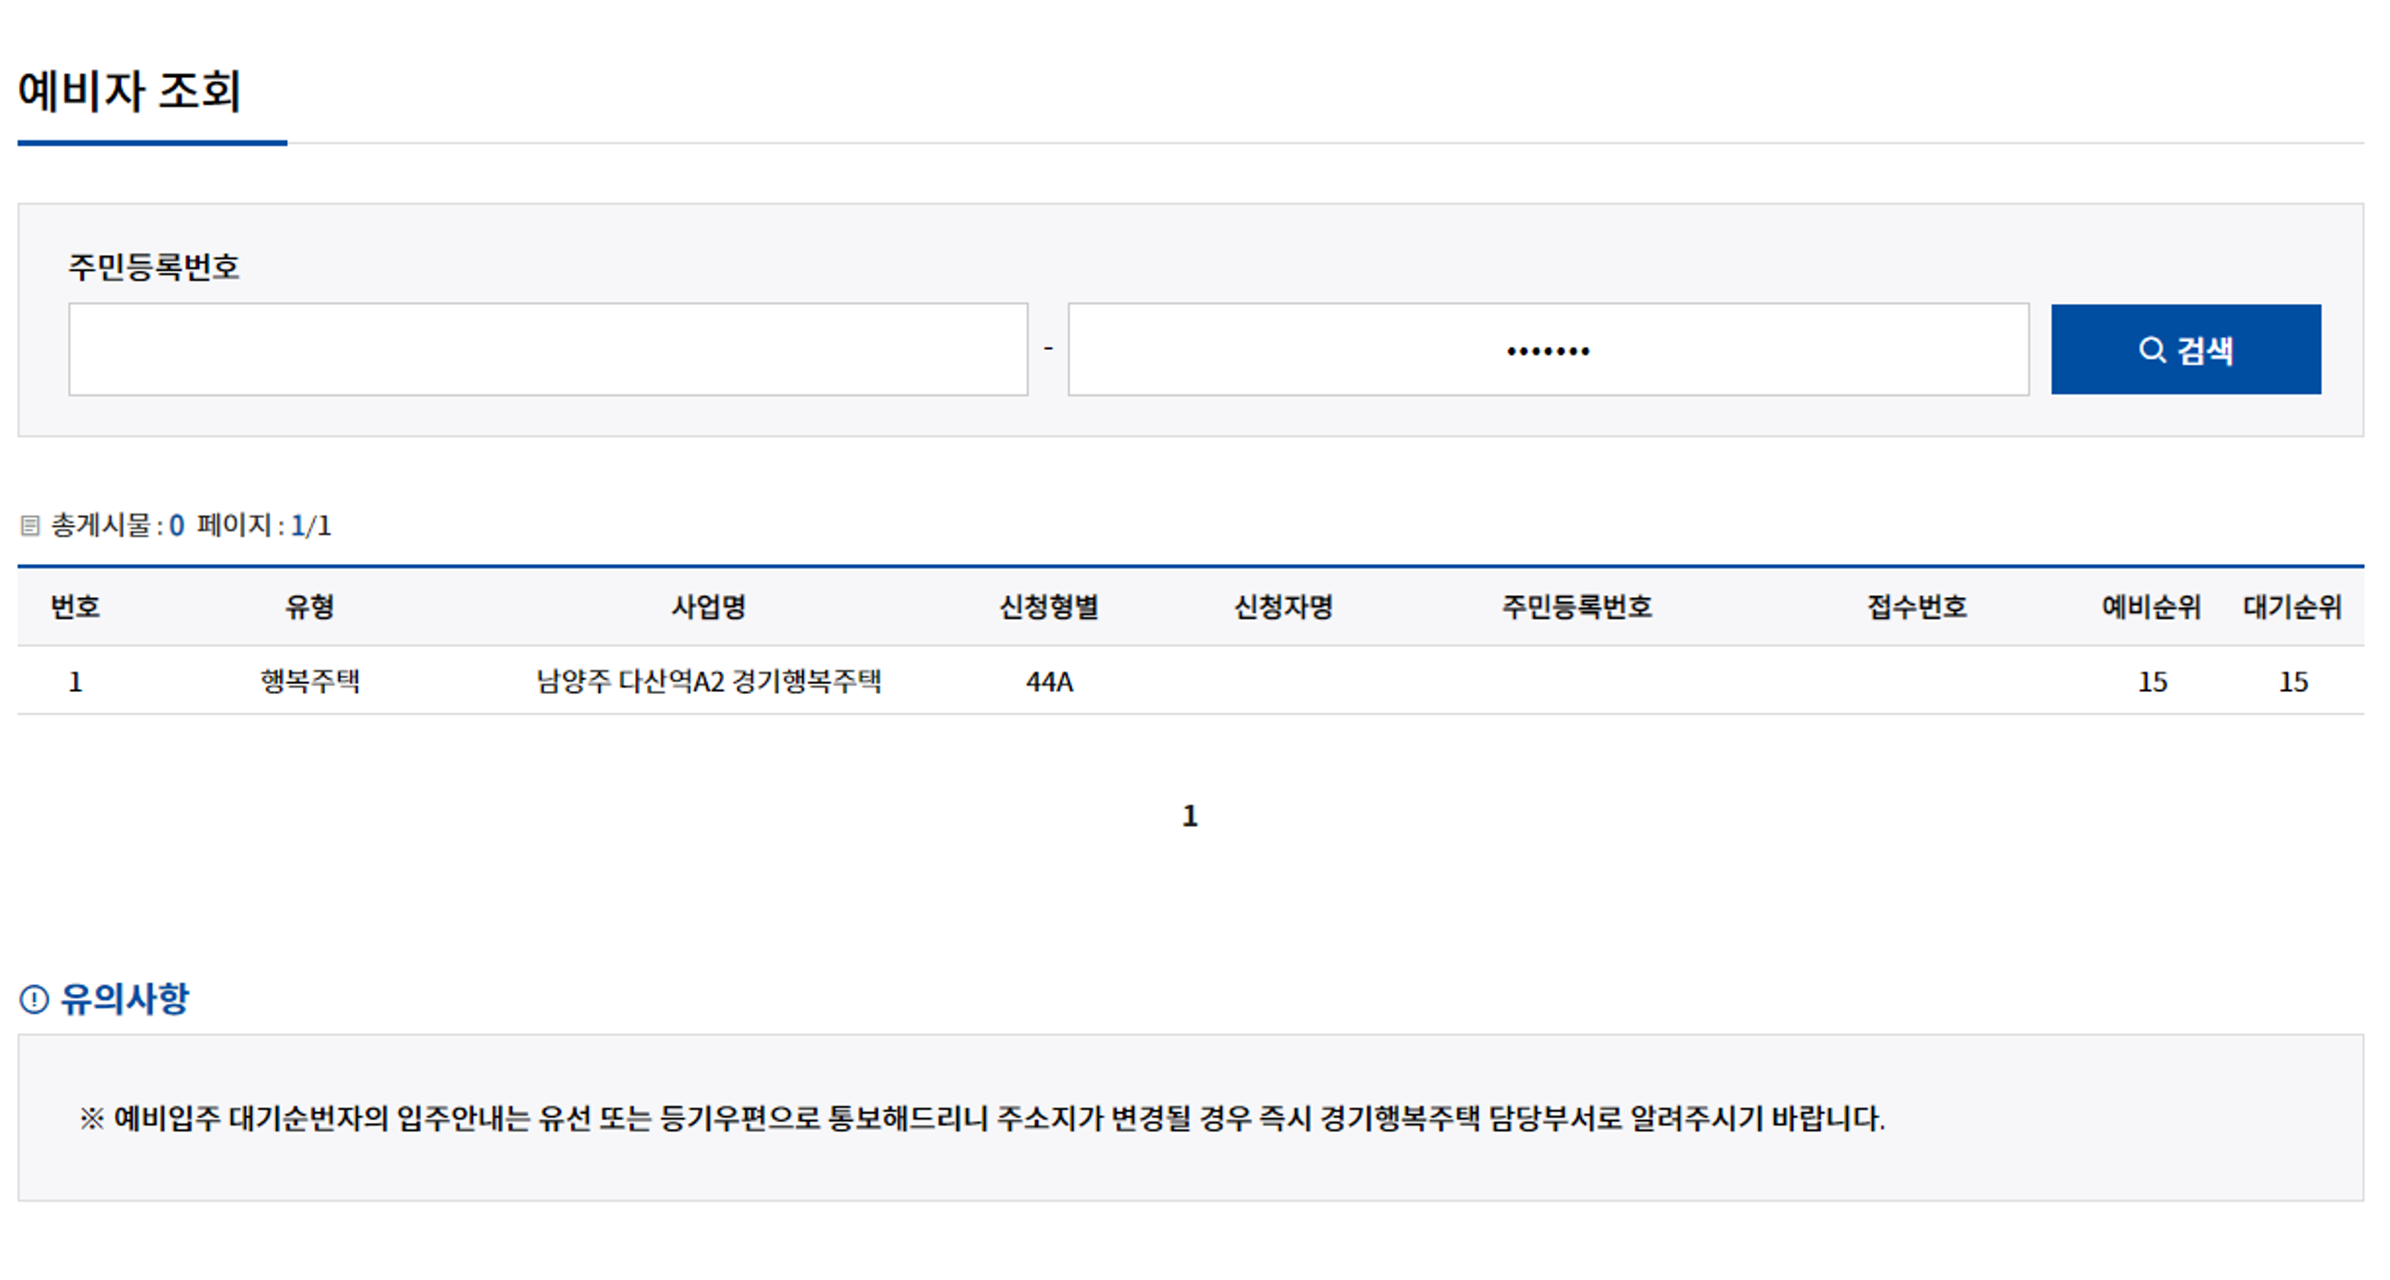Click the 검색 search button
Image resolution: width=2390 pixels, height=1280 pixels.
[2185, 350]
